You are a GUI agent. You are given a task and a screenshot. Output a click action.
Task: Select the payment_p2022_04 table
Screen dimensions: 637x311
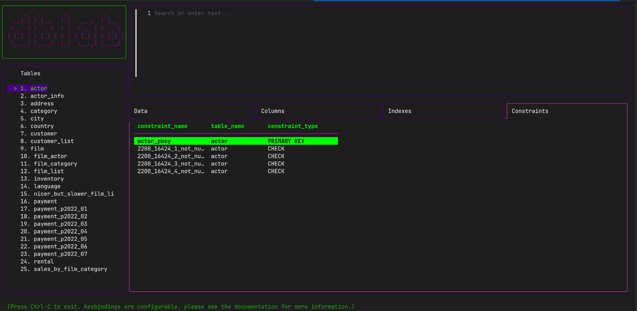54,231
